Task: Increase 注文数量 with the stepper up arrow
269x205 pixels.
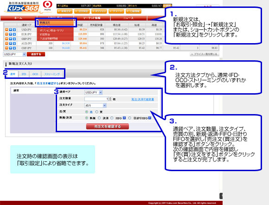Action: point(110,98)
